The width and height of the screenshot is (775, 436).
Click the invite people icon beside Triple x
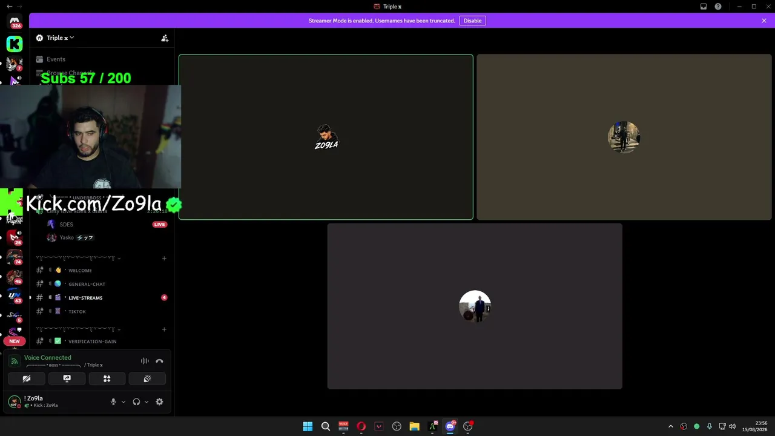[x=165, y=38]
